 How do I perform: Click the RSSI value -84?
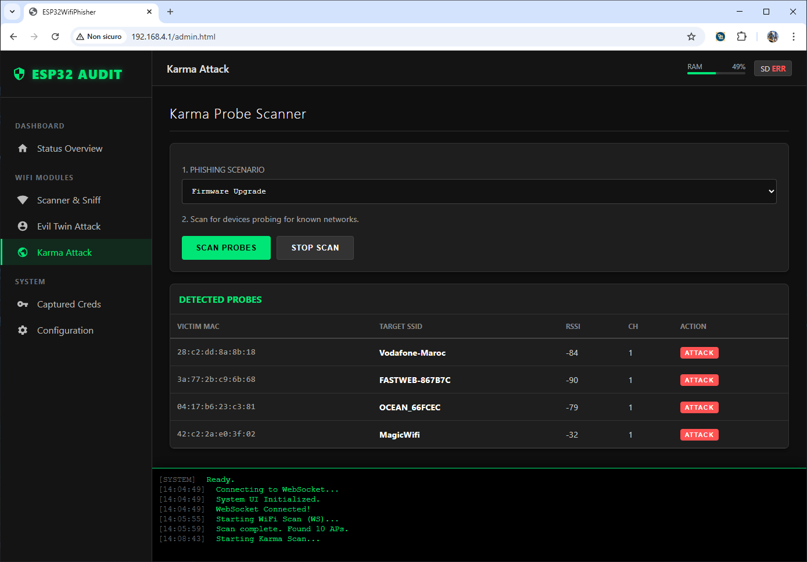[572, 353]
